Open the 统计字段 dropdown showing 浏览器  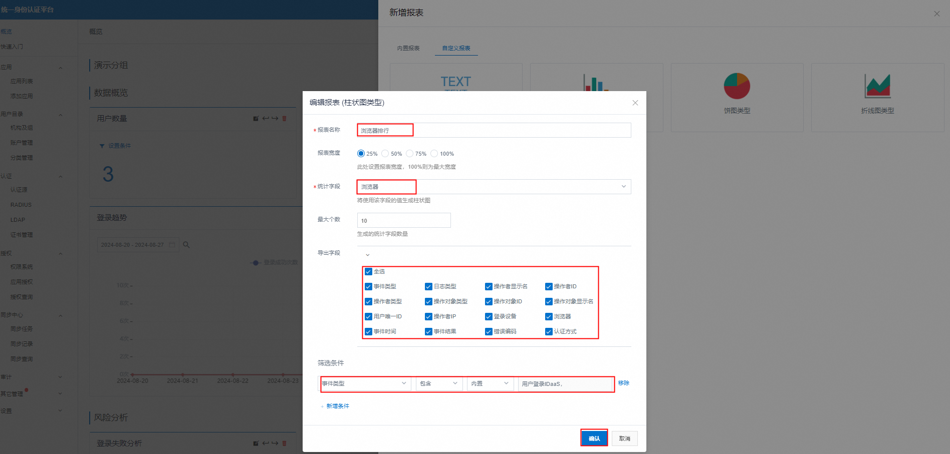(494, 187)
